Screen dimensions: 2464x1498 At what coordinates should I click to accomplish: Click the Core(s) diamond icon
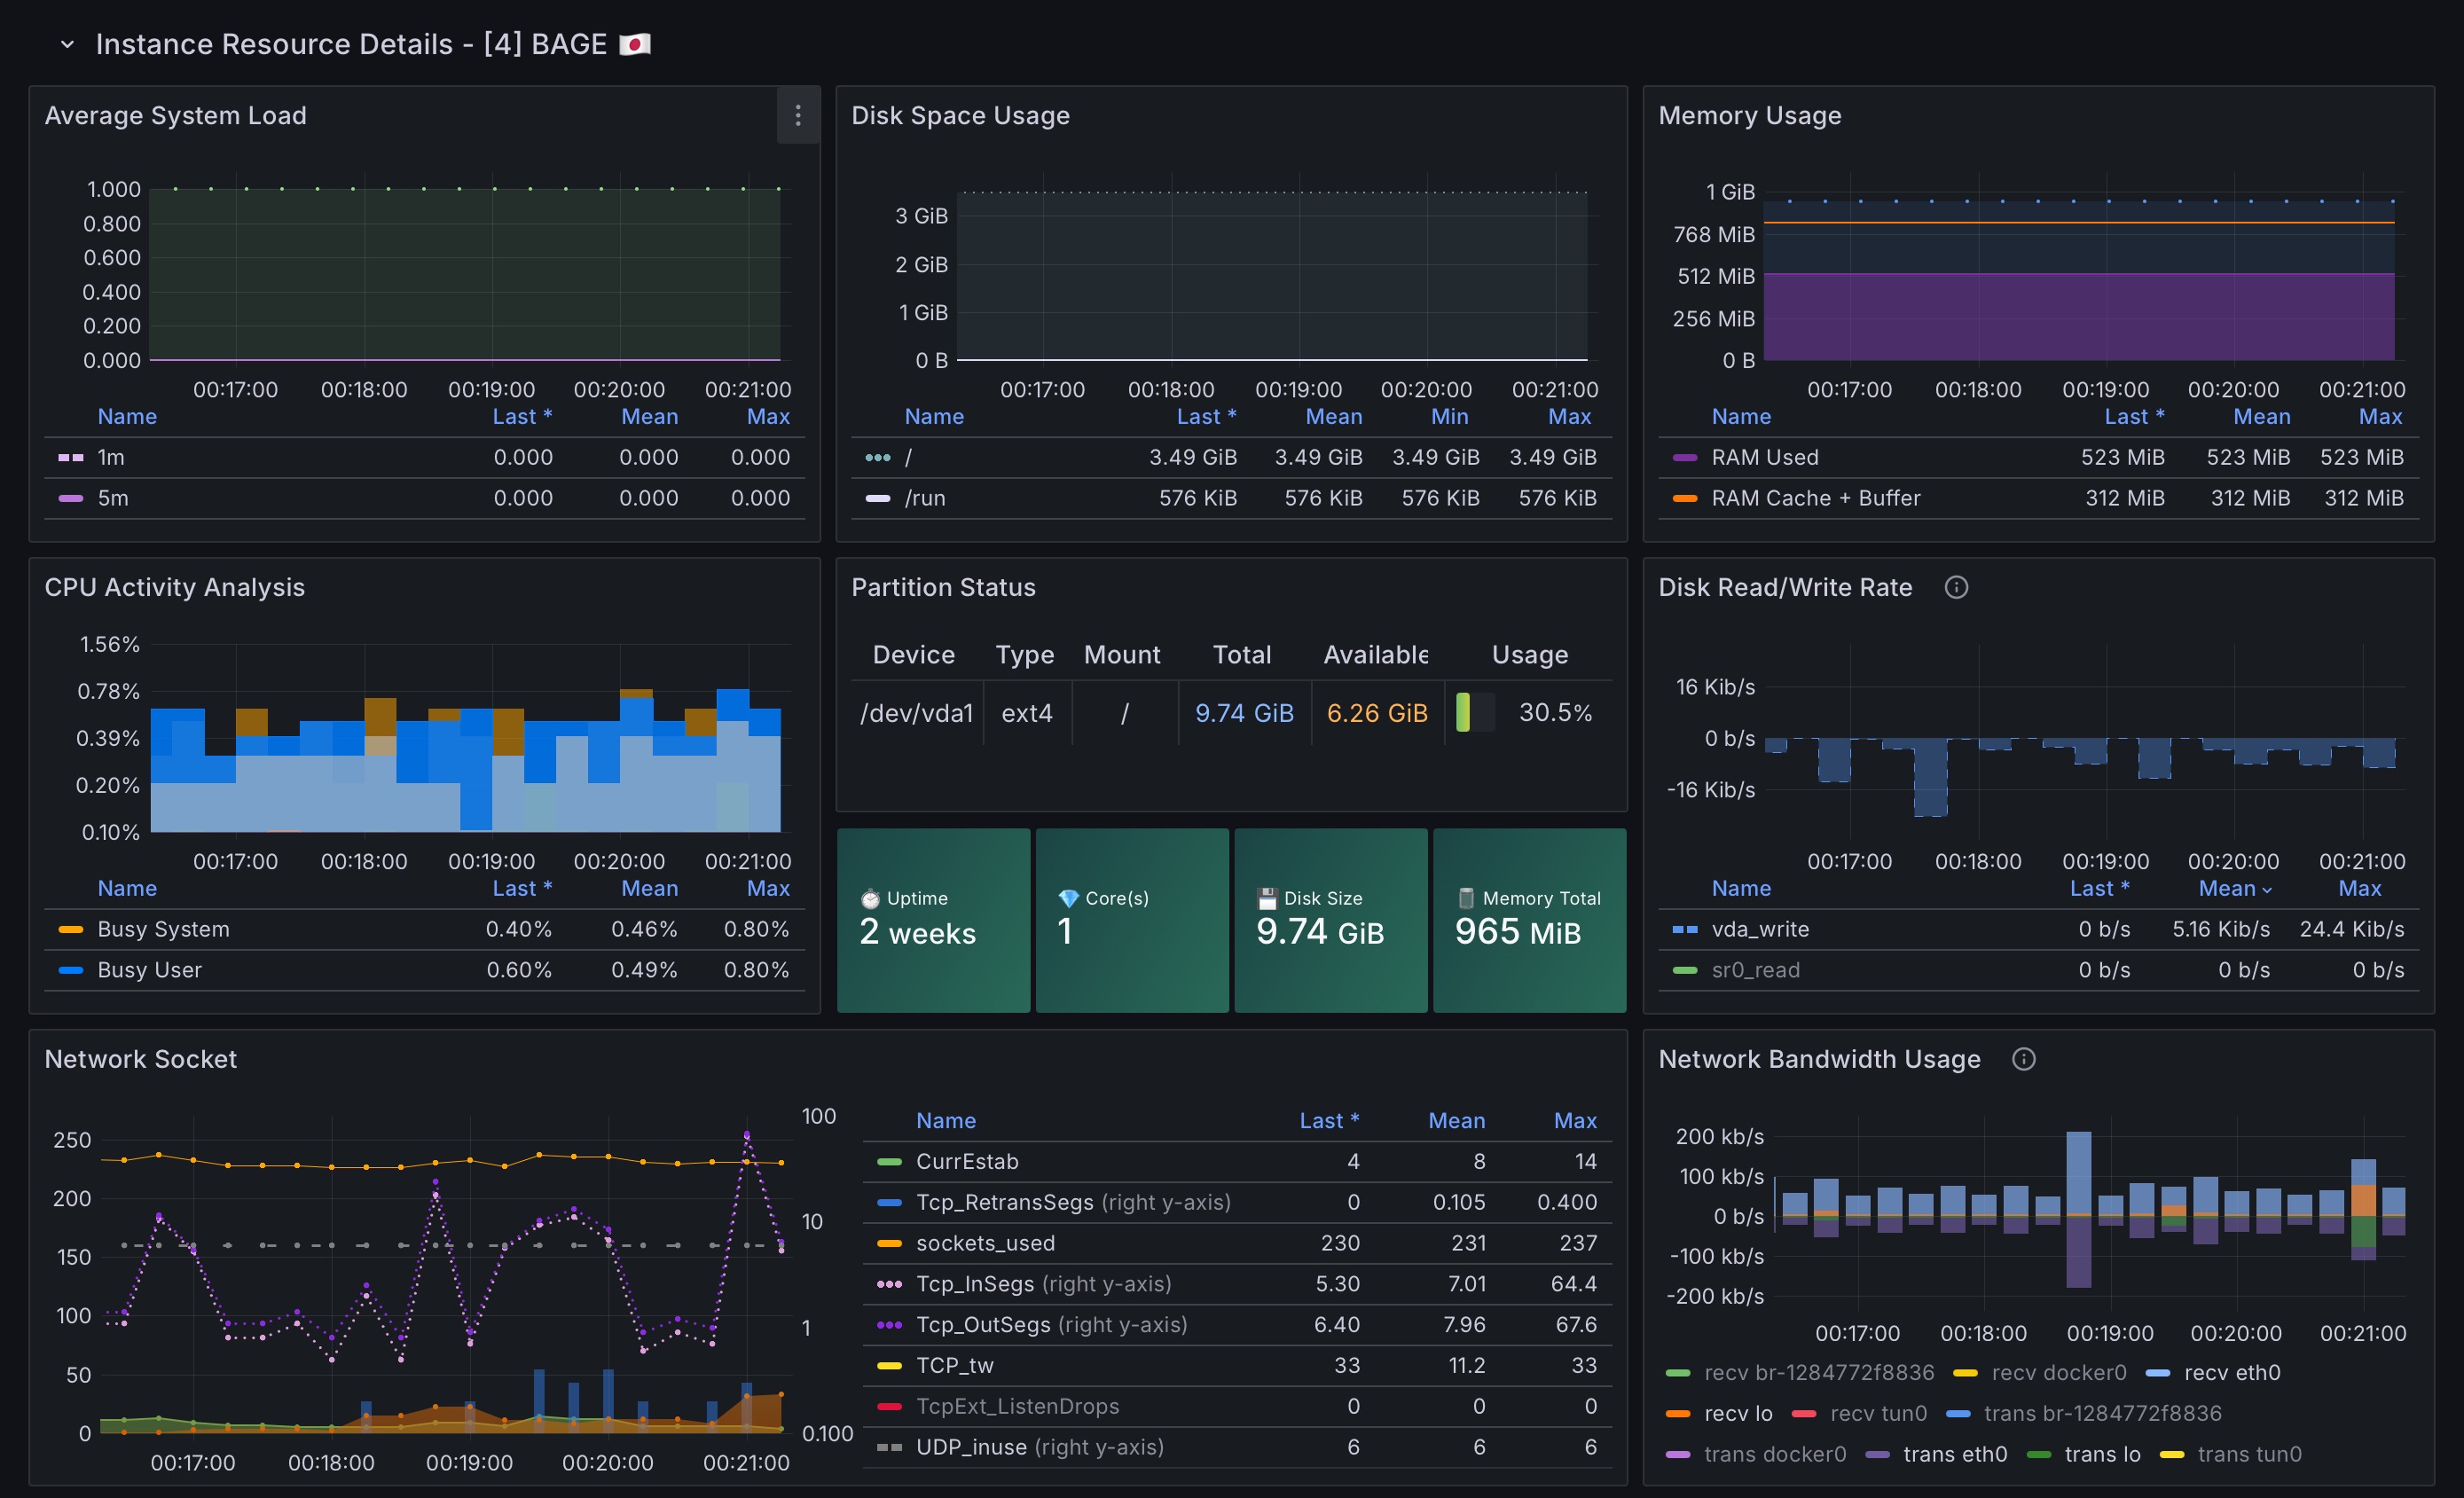coord(1068,899)
